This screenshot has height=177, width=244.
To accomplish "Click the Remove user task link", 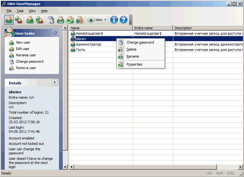I will [26, 68].
